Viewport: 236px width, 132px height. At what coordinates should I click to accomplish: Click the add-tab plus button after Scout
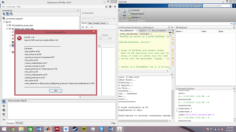(x=107, y=23)
